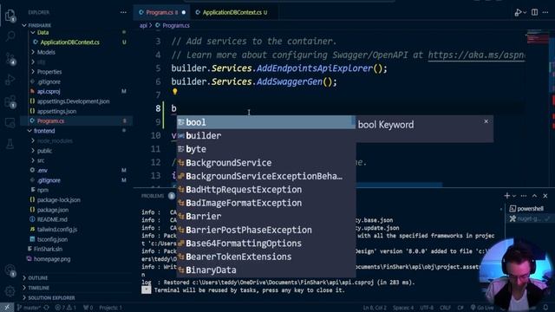The image size is (555, 312).
Task: Open panel more actions ellipsis
Action: coord(524,196)
